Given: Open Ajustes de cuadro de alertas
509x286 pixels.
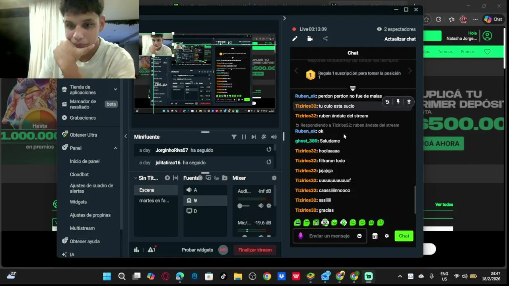Looking at the screenshot, I should (91, 188).
